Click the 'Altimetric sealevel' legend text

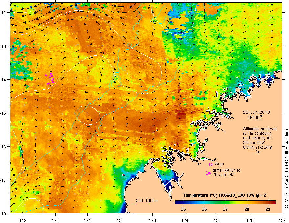[260, 129]
